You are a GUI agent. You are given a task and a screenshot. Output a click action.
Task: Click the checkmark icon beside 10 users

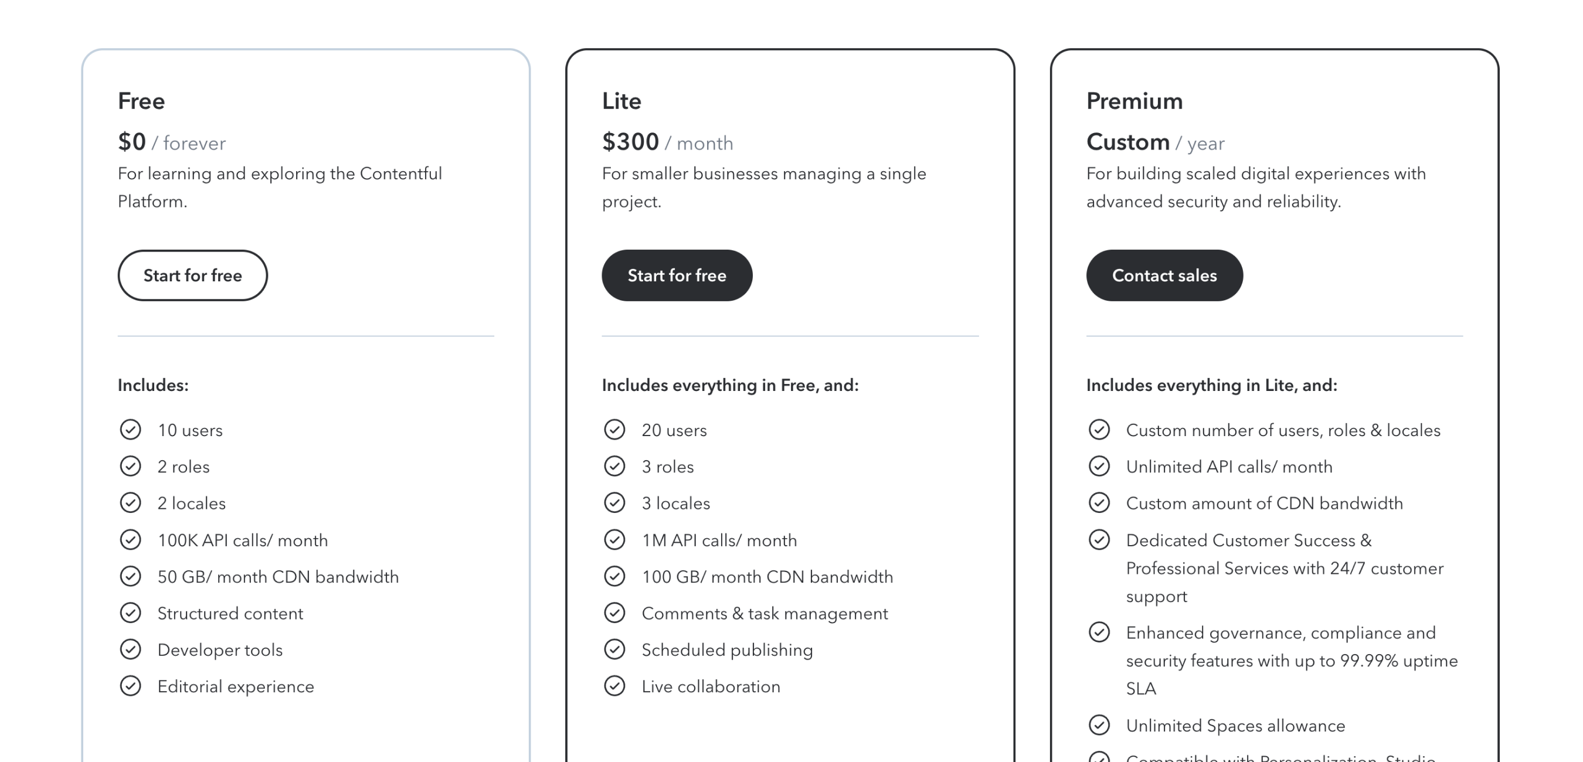coord(130,430)
